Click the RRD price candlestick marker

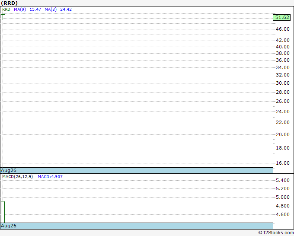coord(3,16)
